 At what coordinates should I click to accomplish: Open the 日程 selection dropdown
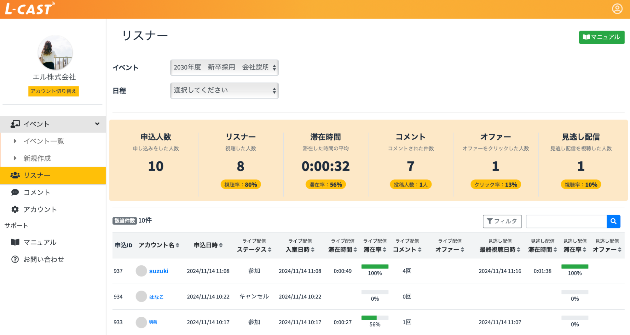click(x=224, y=90)
